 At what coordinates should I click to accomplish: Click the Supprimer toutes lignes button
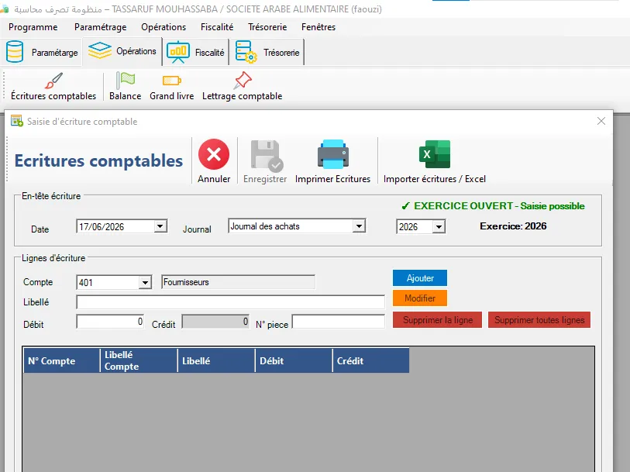[x=539, y=320]
